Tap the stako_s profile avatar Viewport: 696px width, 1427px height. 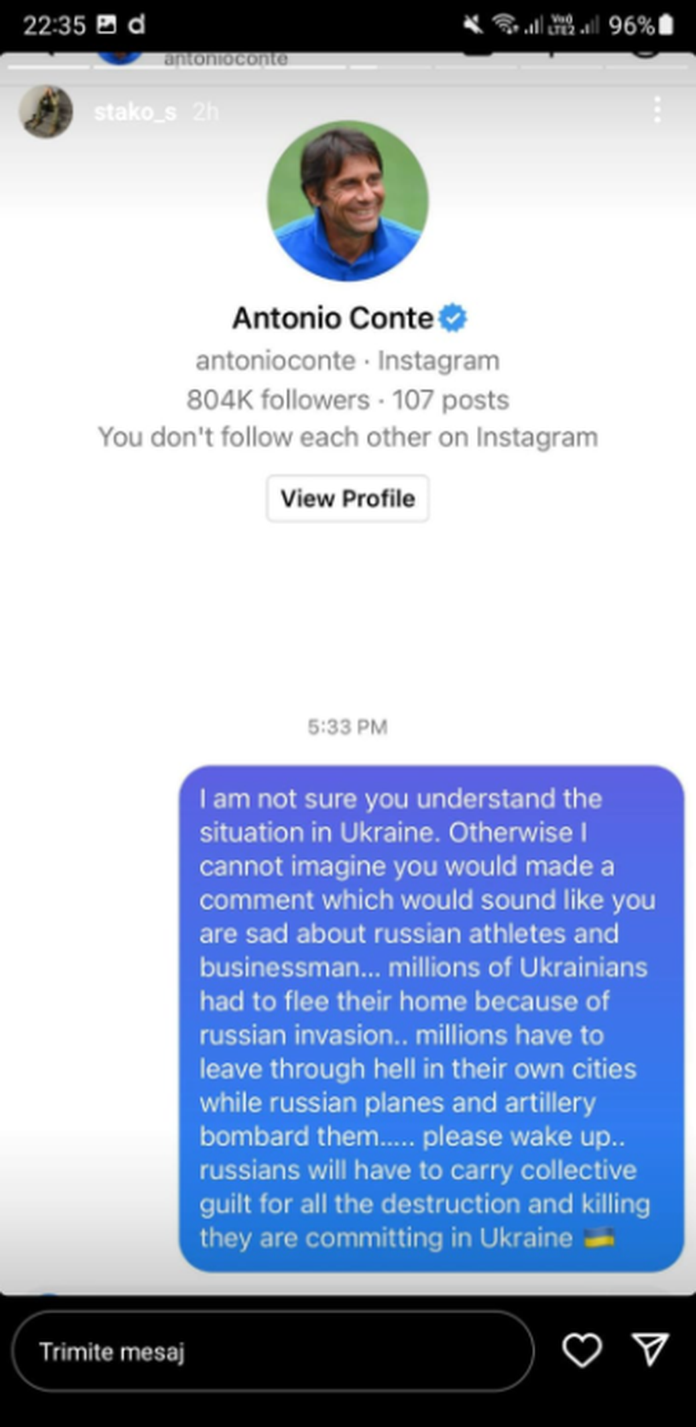(x=46, y=111)
